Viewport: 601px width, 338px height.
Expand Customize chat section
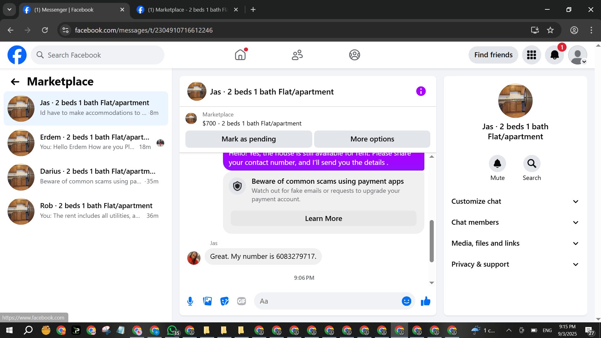coord(515,201)
